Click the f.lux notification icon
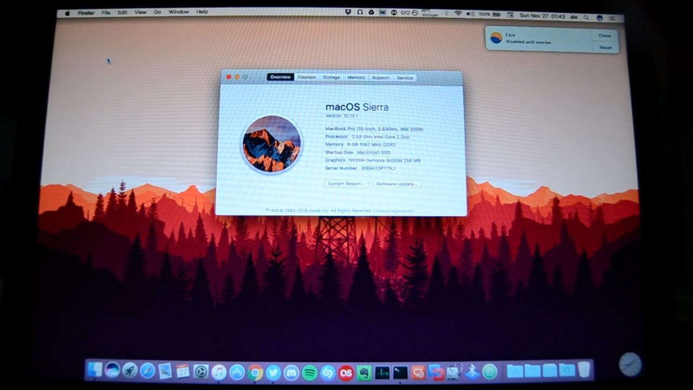Viewport: 693px width, 390px height. click(x=495, y=38)
